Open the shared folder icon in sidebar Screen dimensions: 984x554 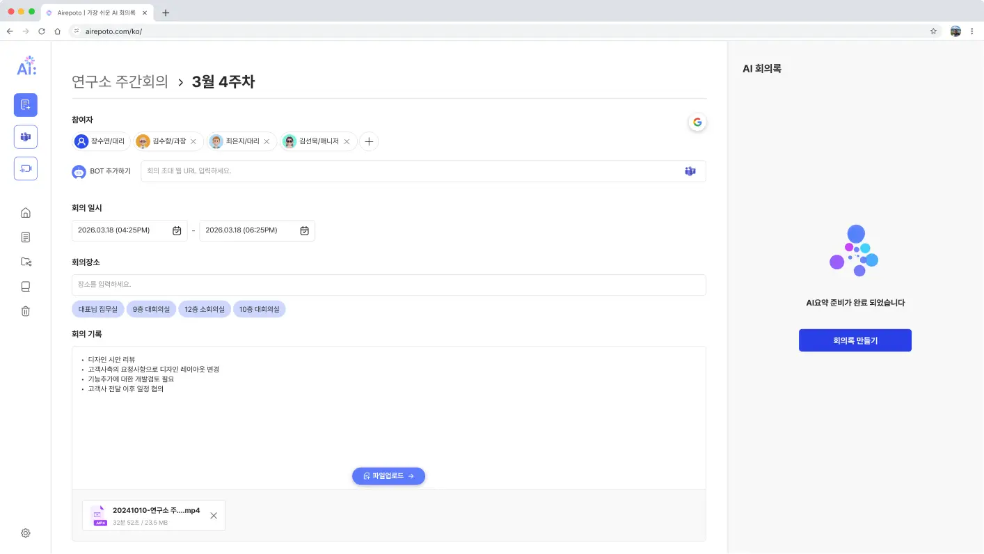pos(26,262)
